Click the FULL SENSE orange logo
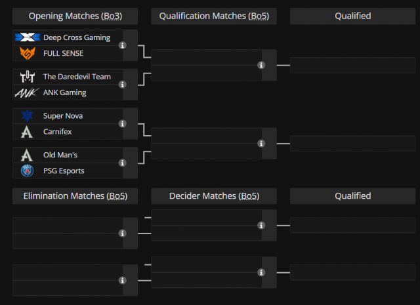 click(28, 53)
